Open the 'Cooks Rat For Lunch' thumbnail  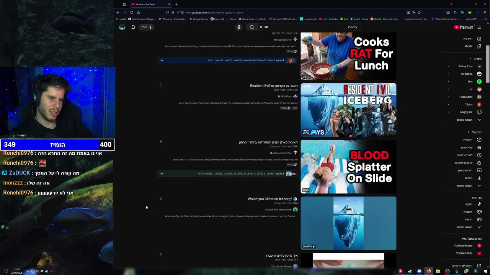[348, 56]
